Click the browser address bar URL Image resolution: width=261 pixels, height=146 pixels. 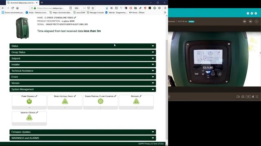pos(50,8)
